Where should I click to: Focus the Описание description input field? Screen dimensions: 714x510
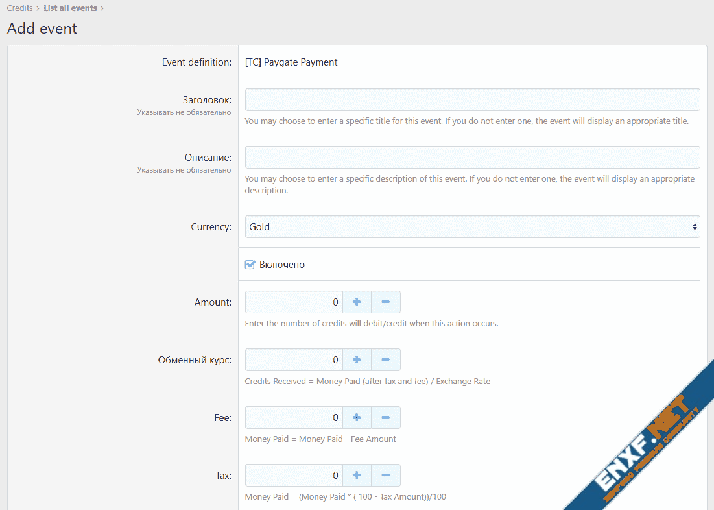472,158
